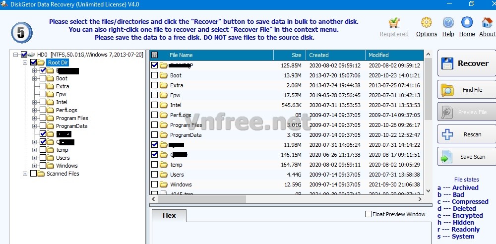Select the temp folder in tree
Screen dimensions: 496x244
62,150
